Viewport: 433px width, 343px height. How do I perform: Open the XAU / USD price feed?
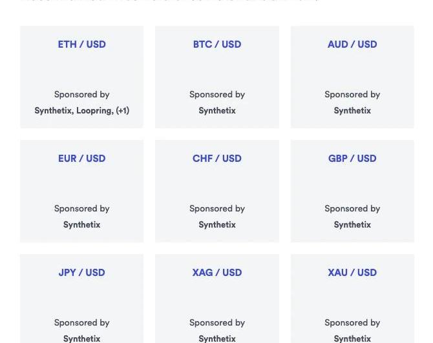352,273
